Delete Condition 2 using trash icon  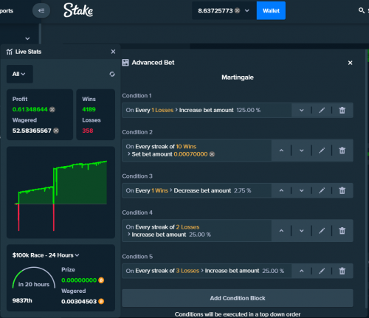342,151
